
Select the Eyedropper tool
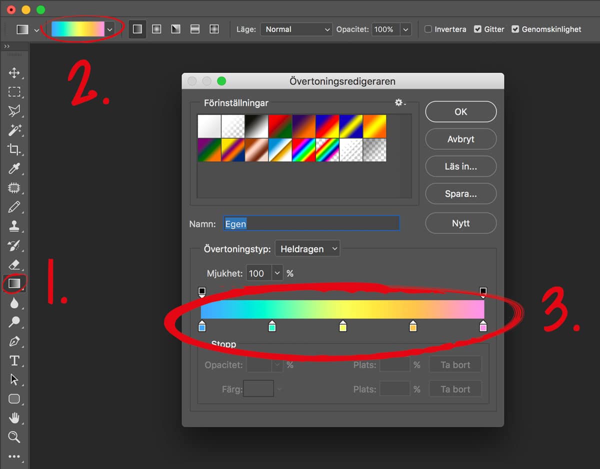click(x=14, y=168)
